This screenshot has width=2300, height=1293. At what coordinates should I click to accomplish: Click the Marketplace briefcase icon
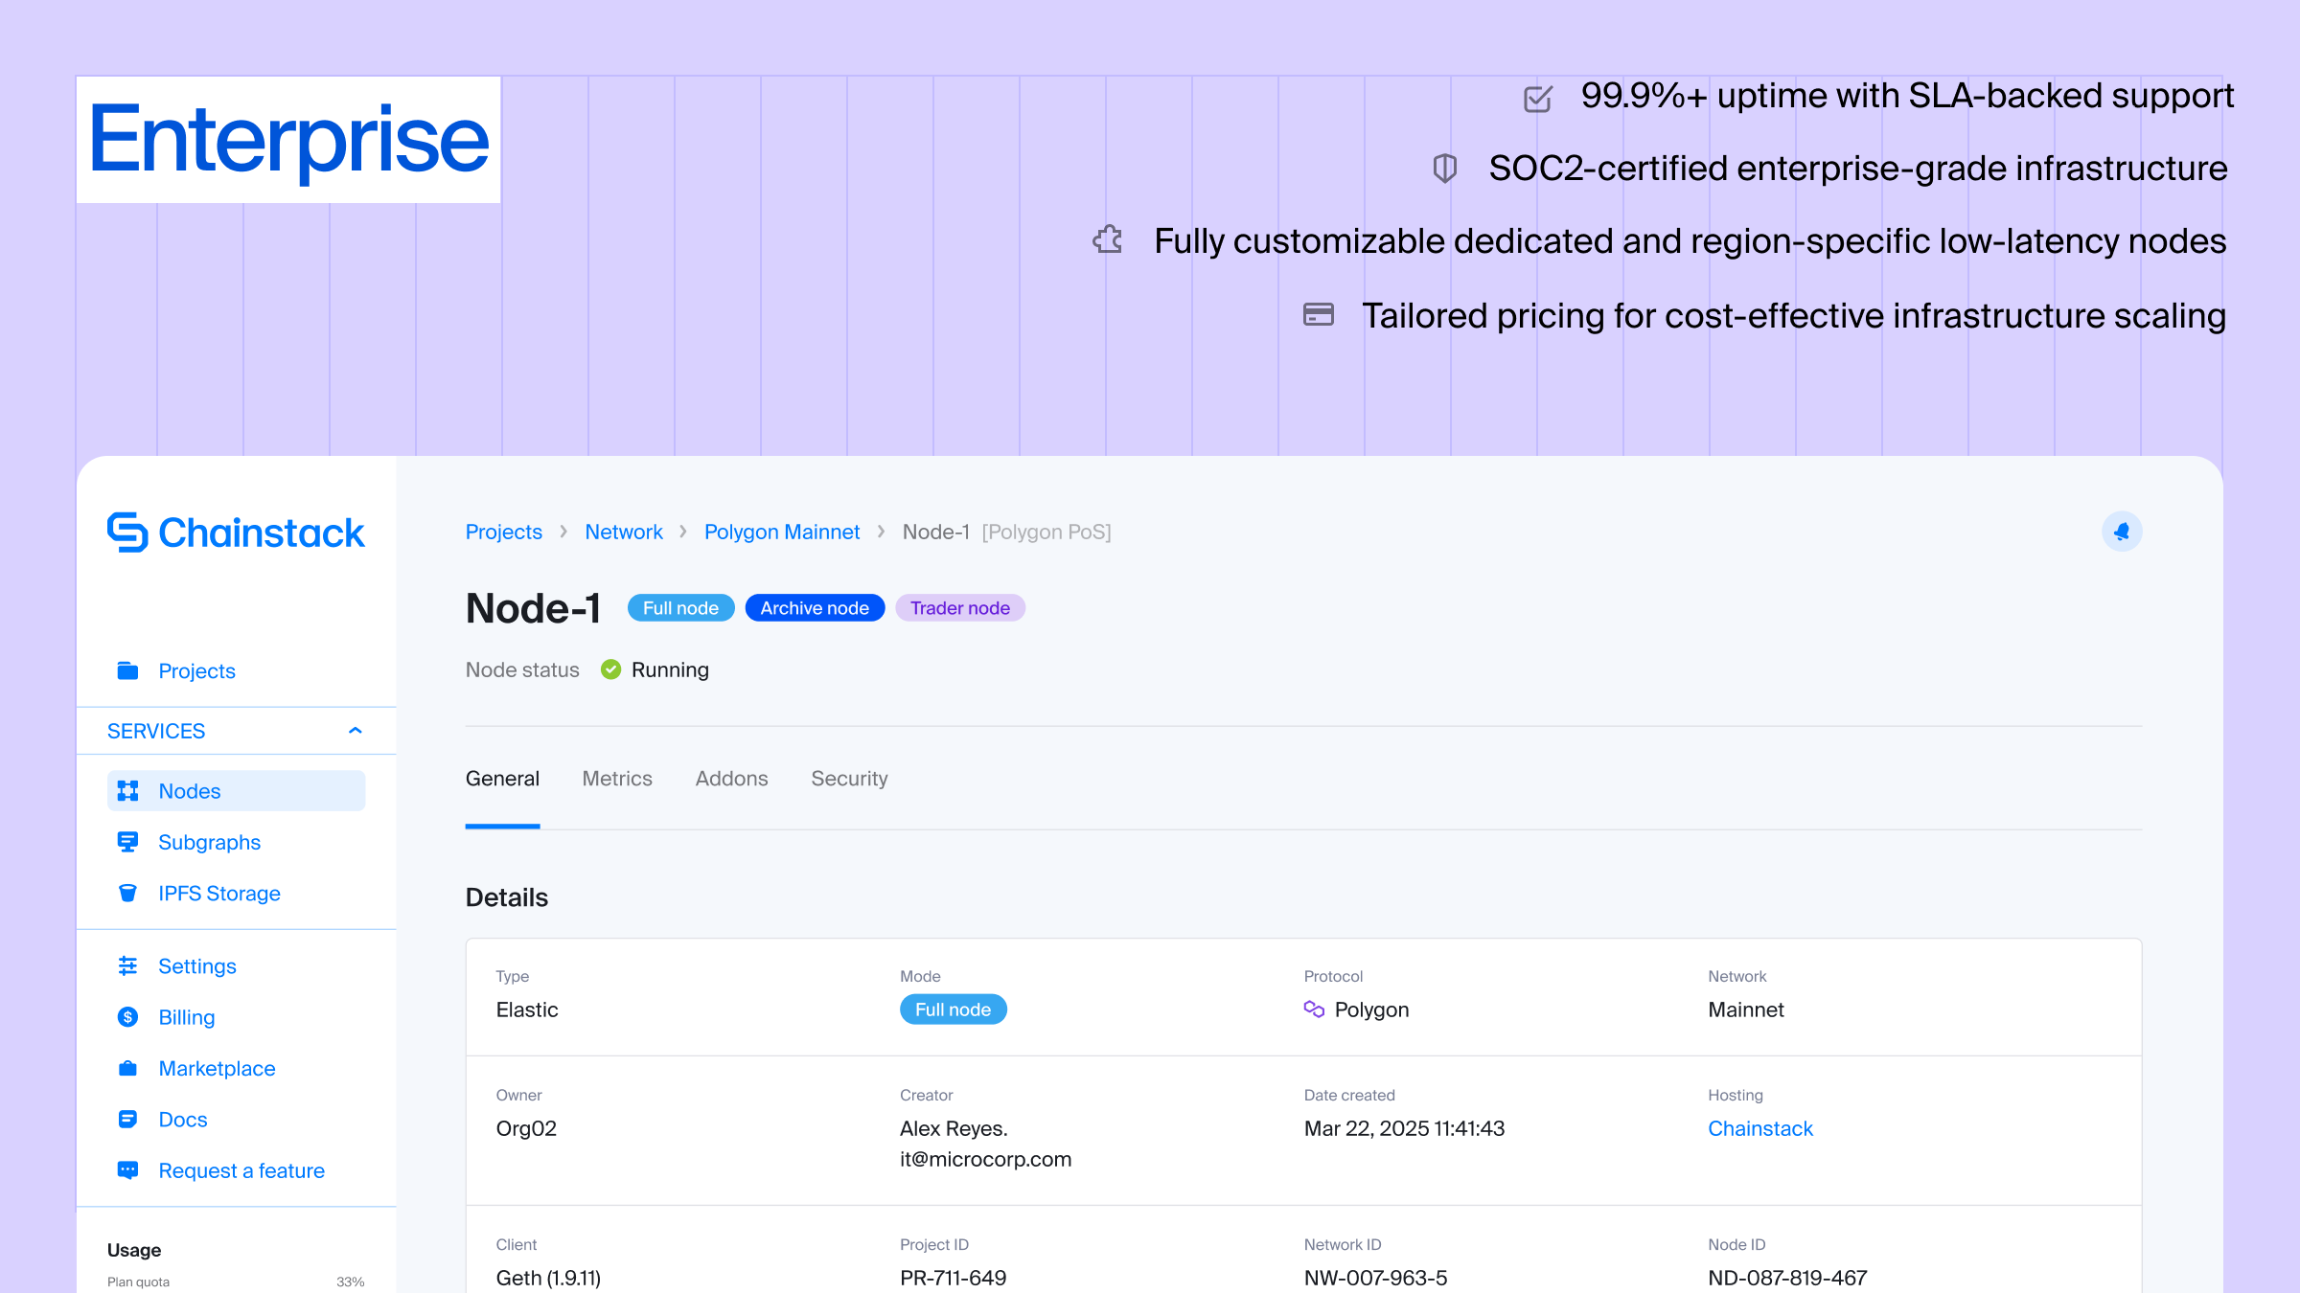click(127, 1068)
